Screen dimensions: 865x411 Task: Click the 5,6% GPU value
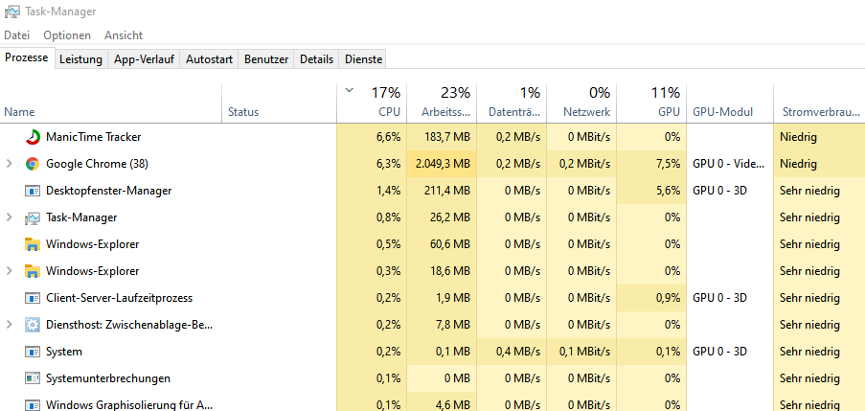pyautogui.click(x=668, y=191)
